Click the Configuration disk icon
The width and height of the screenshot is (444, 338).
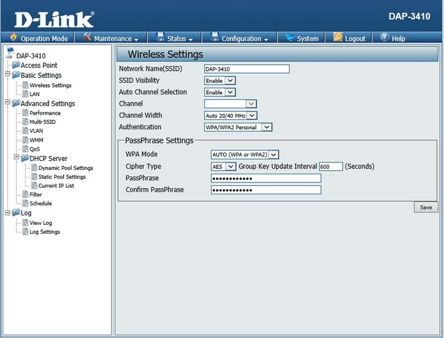(215, 37)
